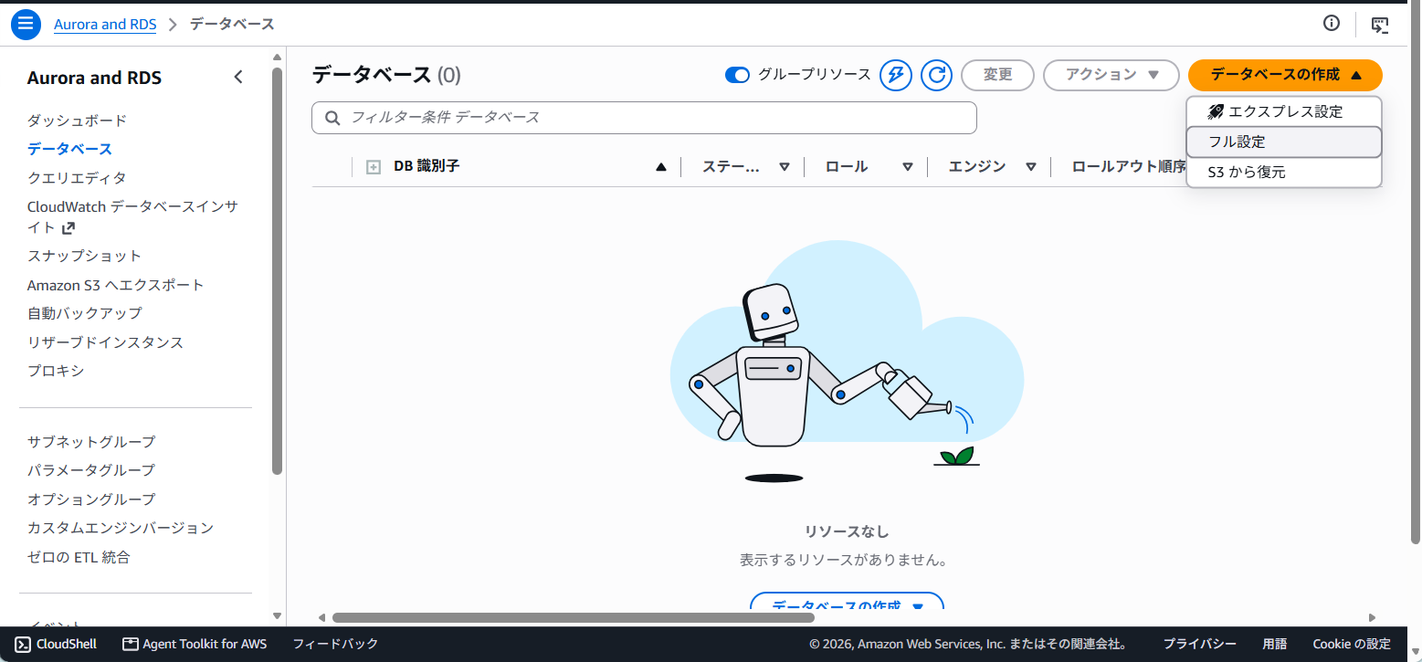Viewport: 1422px width, 662px height.
Task: Open Agent Toolkit for AWS in footer
Action: (195, 644)
